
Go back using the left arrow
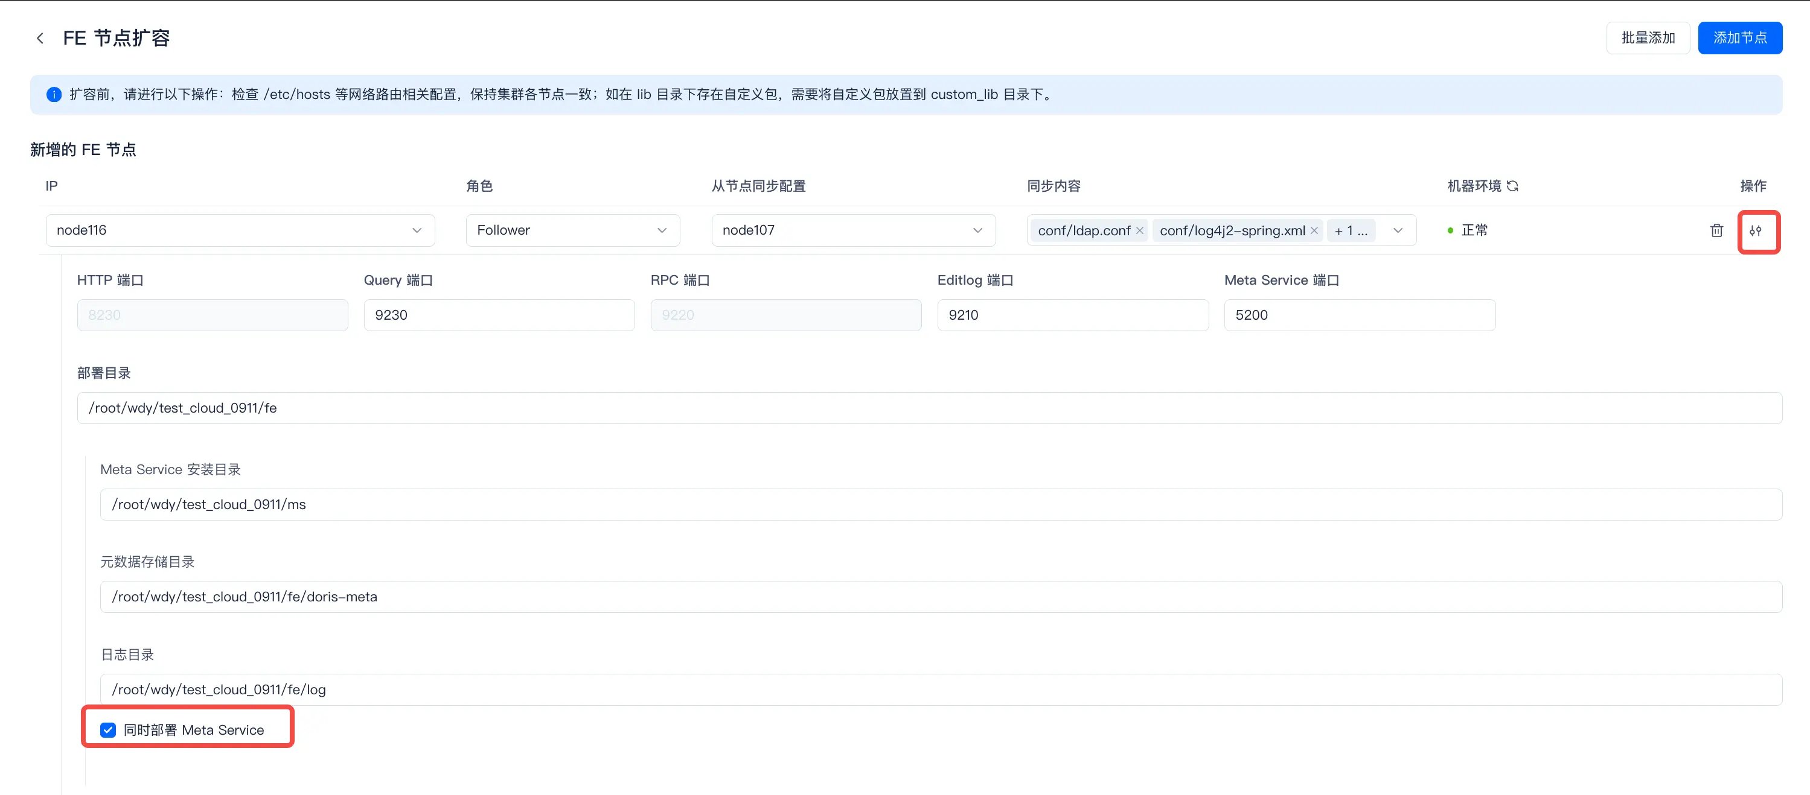coord(40,38)
